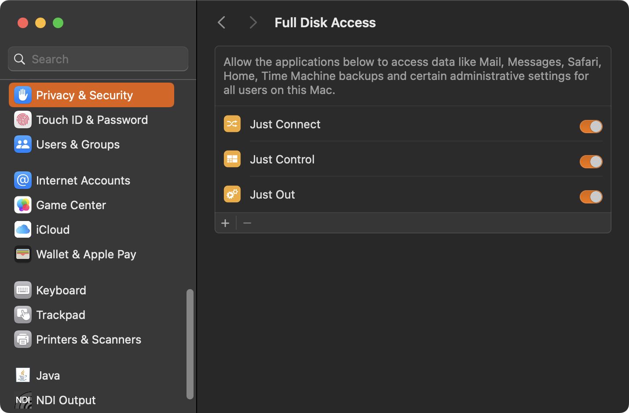The width and height of the screenshot is (629, 413).
Task: Click the NDI Output icon
Action: click(x=23, y=400)
